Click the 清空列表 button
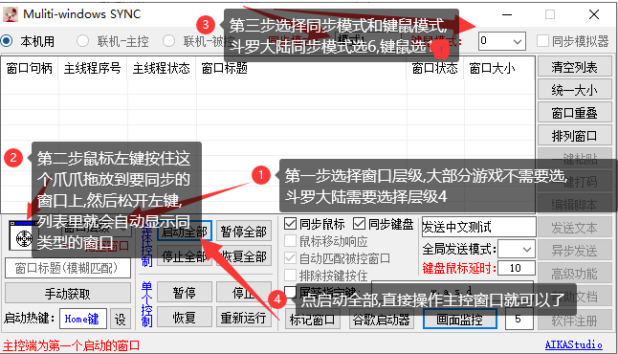Image resolution: width=618 pixels, height=354 pixels. click(x=574, y=67)
